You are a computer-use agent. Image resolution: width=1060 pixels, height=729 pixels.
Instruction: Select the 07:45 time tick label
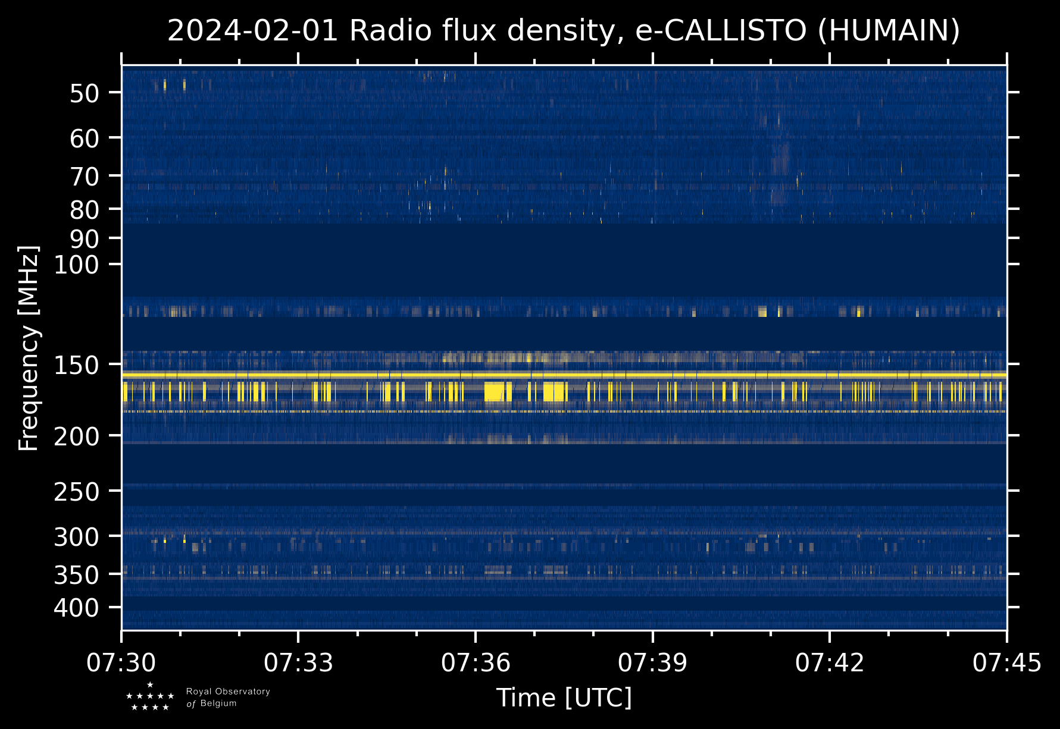1006,663
